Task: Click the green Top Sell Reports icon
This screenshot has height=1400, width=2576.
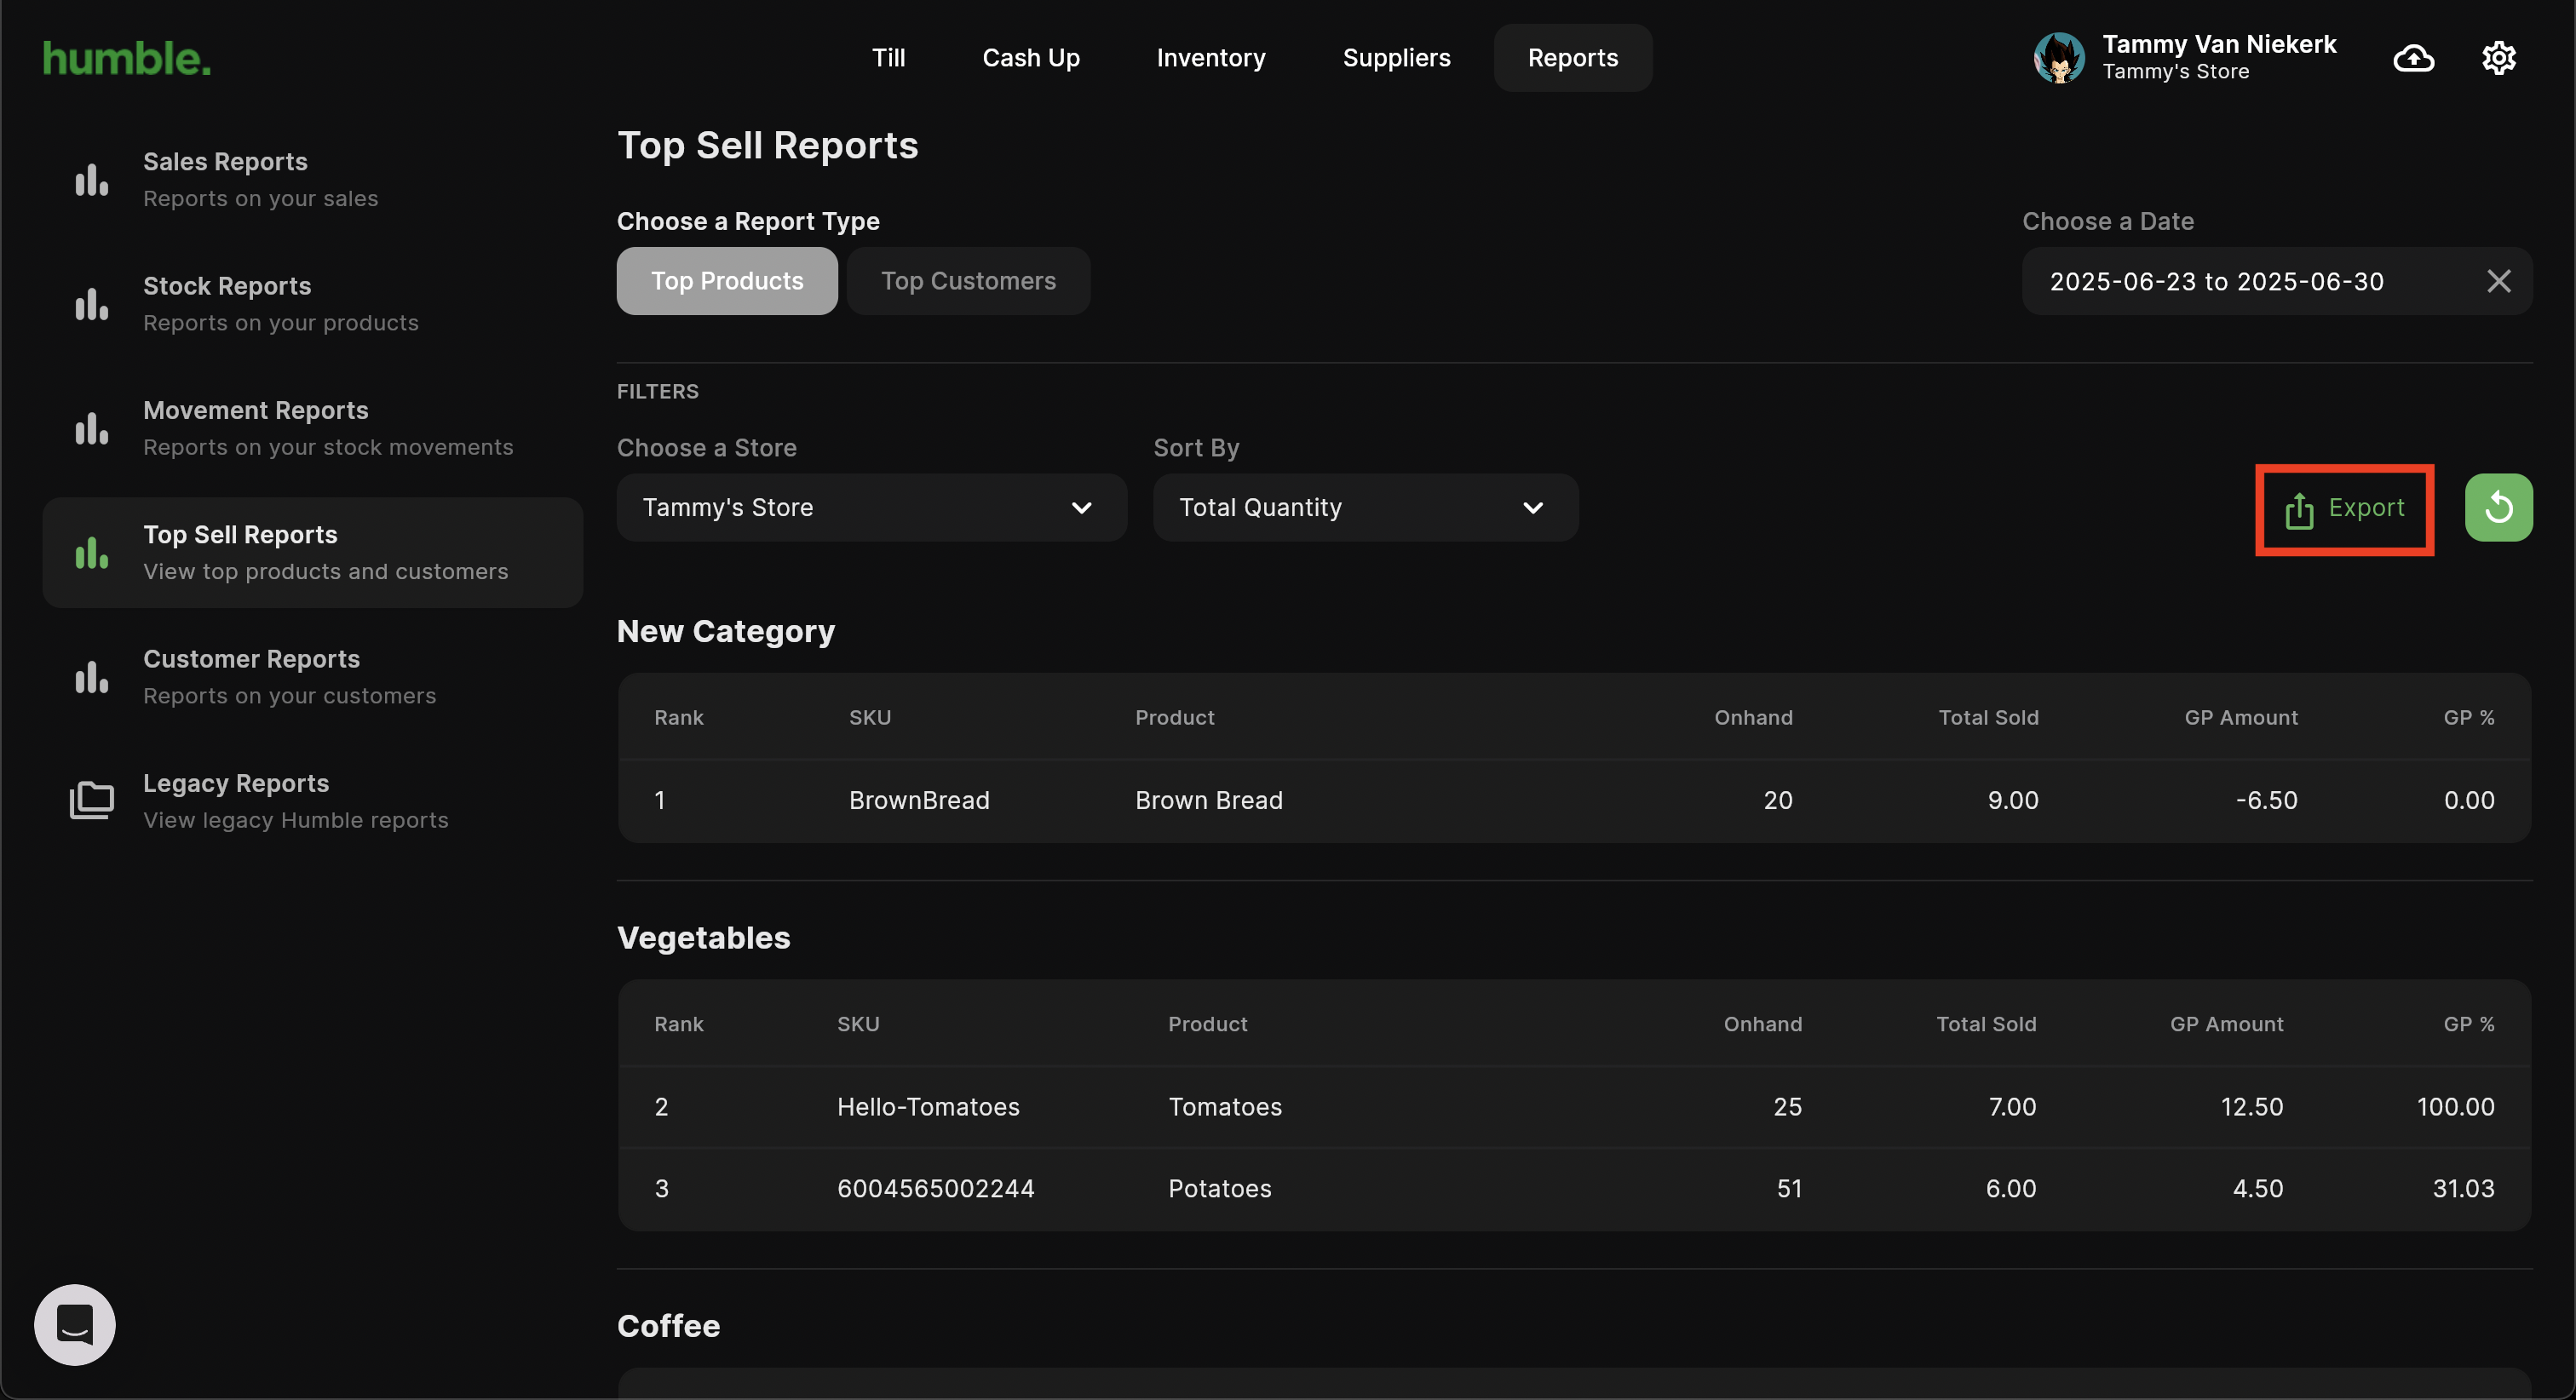Action: click(92, 552)
